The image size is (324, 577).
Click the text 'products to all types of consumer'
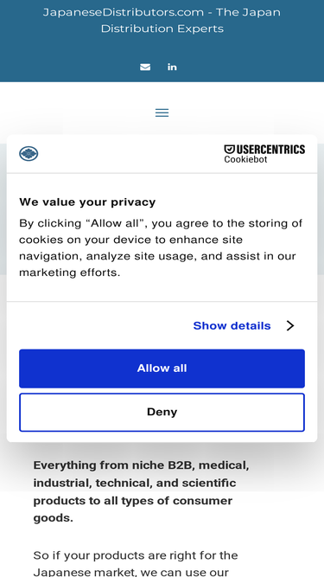tap(133, 501)
